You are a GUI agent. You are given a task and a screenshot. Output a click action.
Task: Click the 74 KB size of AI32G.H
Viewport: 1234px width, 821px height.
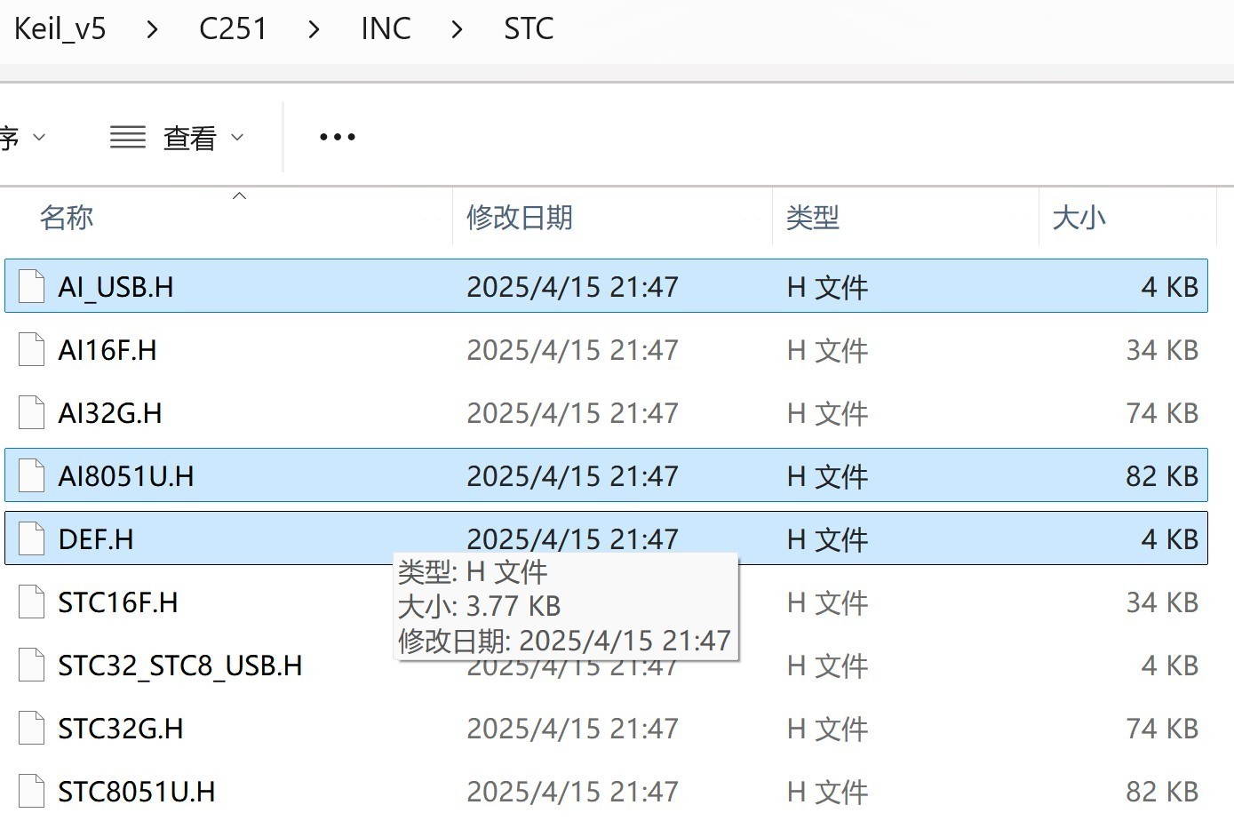(x=1163, y=413)
